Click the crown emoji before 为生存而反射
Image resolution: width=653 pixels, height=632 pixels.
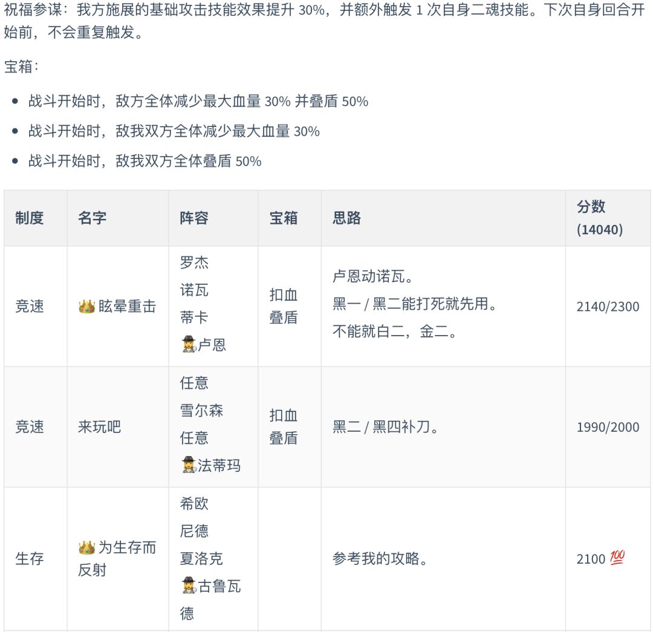click(86, 547)
